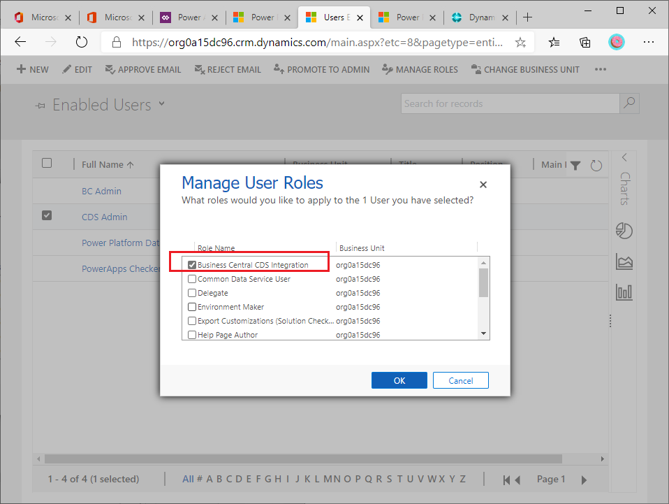Click the grid filter funnel icon
This screenshot has width=669, height=504.
click(x=575, y=165)
